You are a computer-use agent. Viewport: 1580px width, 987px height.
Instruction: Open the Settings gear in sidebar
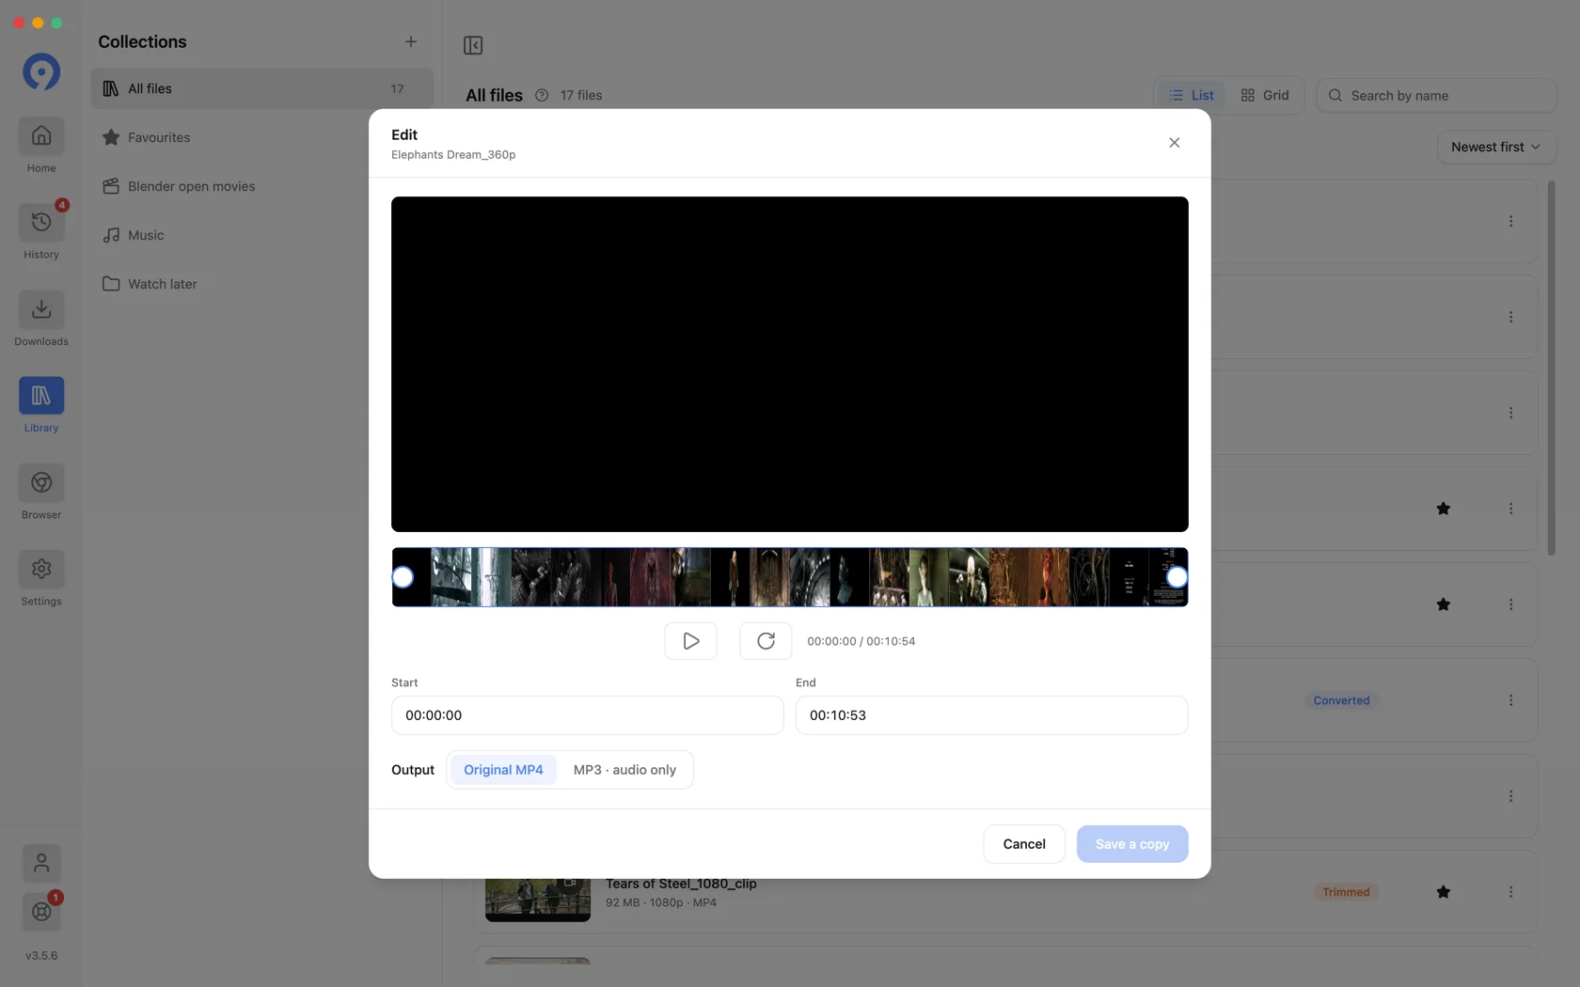pos(41,578)
